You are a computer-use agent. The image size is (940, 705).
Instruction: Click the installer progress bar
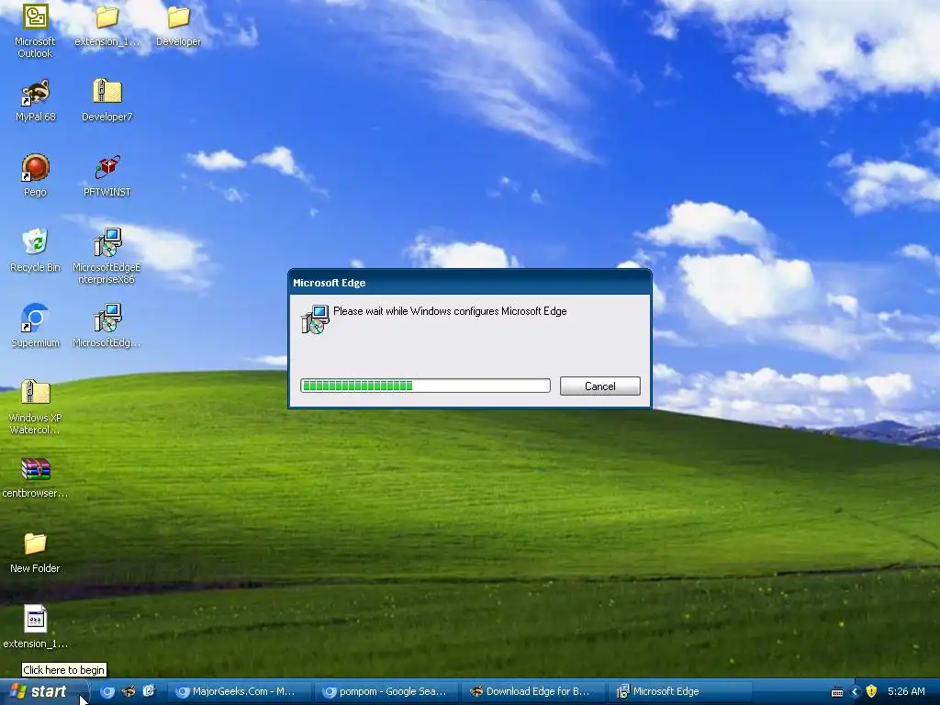[425, 386]
